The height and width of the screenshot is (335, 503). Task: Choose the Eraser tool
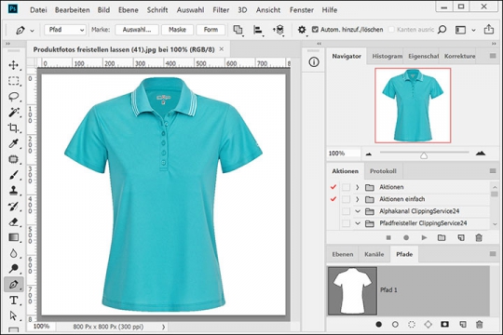(13, 221)
